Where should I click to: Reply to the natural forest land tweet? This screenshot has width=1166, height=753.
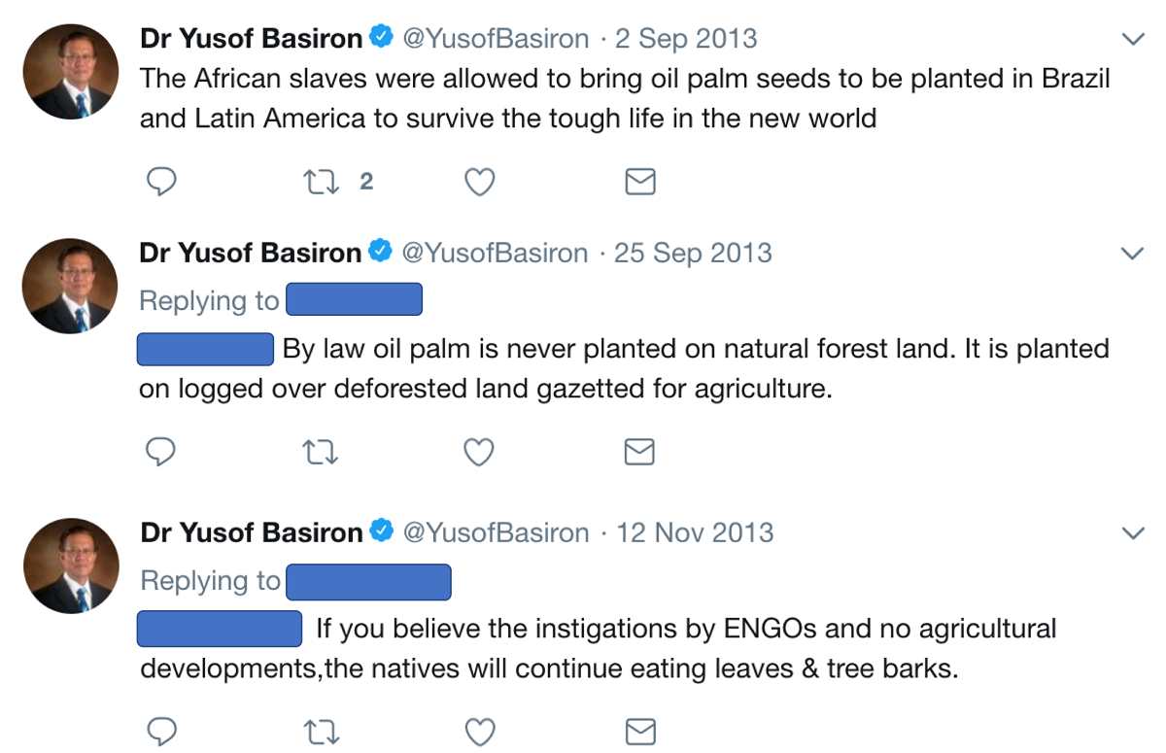point(161,452)
